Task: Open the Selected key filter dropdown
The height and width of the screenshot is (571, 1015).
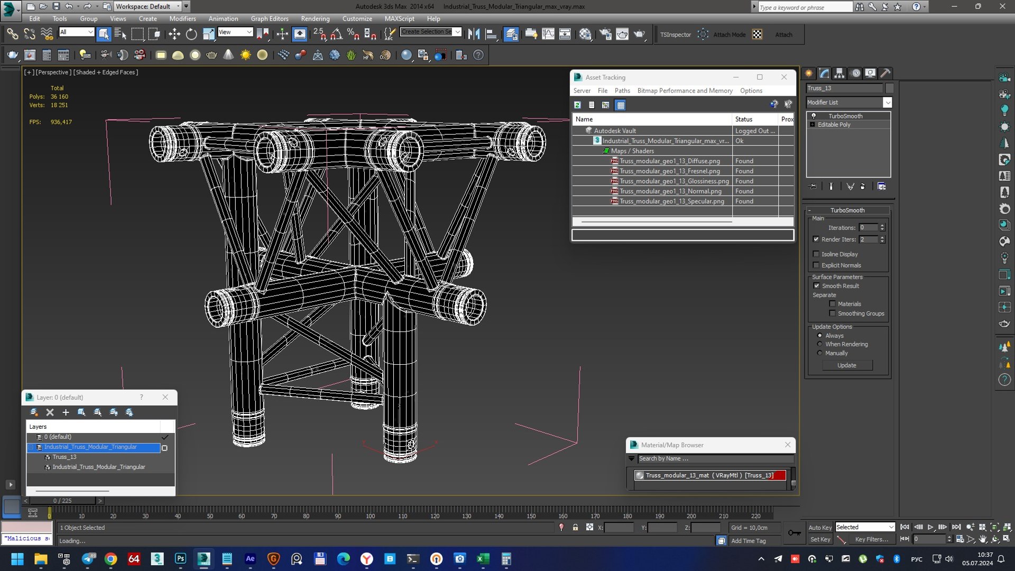Action: (x=865, y=527)
